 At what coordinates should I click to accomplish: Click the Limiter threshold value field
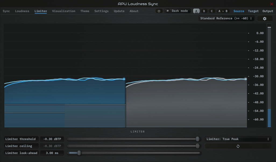52,139
